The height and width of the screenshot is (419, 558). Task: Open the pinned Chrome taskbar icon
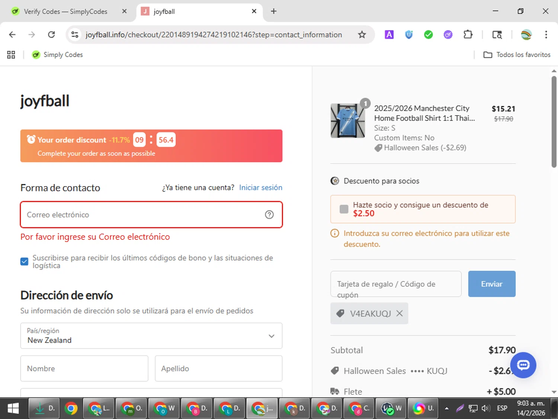pyautogui.click(x=71, y=408)
